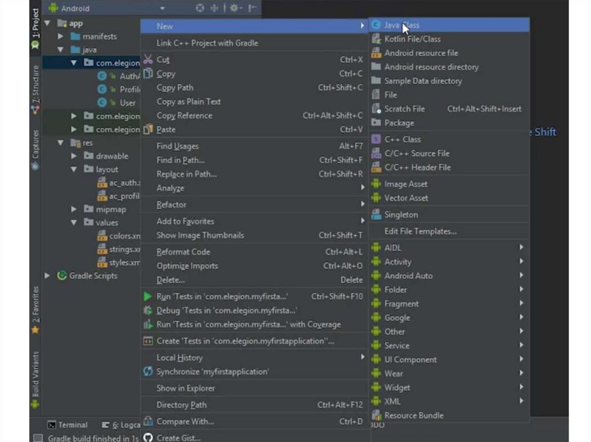Image resolution: width=591 pixels, height=442 pixels.
Task: Click the Create Gist GitHub icon
Action: pyautogui.click(x=148, y=438)
